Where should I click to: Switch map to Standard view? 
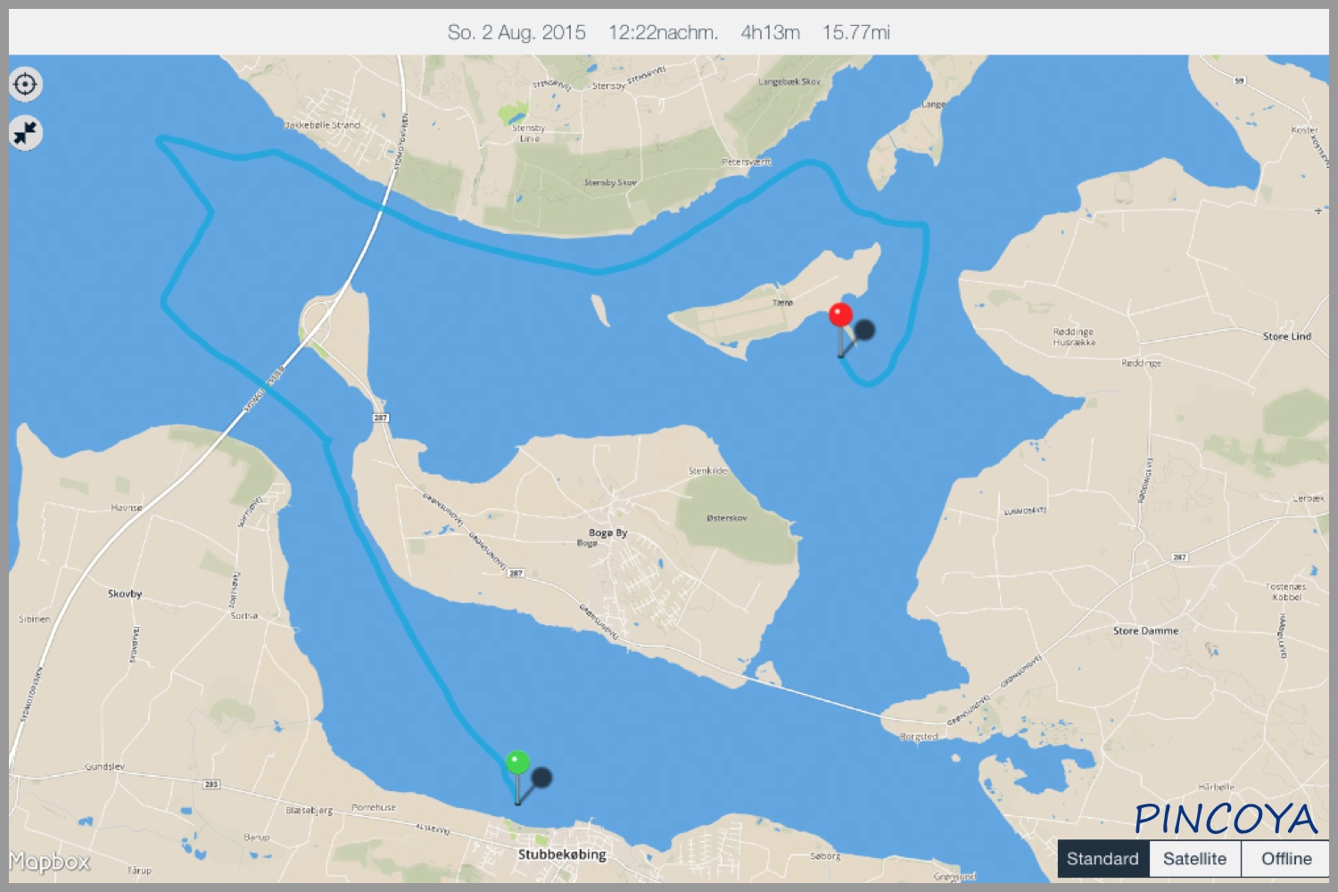click(1103, 859)
